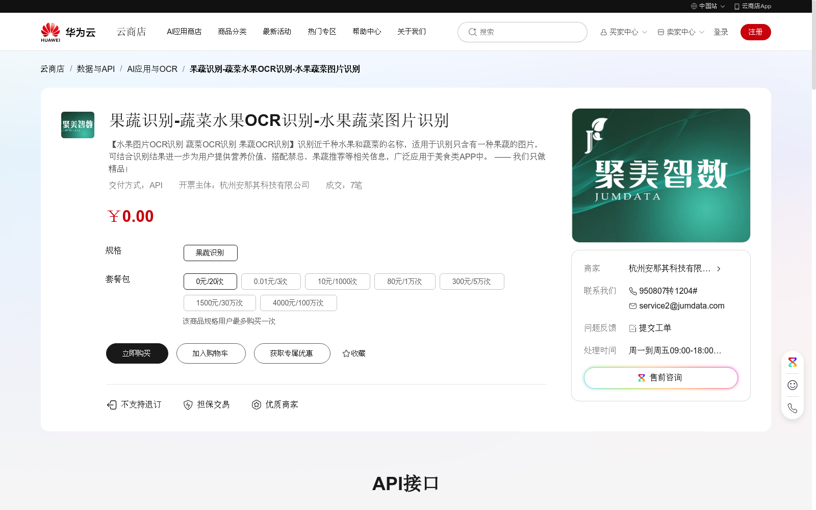Open the 商品分类 menu

tap(232, 32)
